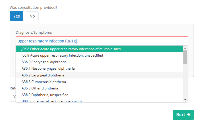This screenshot has width=201, height=124.
Task: Choose J06.8 Other acute upper respiratory infections
Action: [x=71, y=49]
